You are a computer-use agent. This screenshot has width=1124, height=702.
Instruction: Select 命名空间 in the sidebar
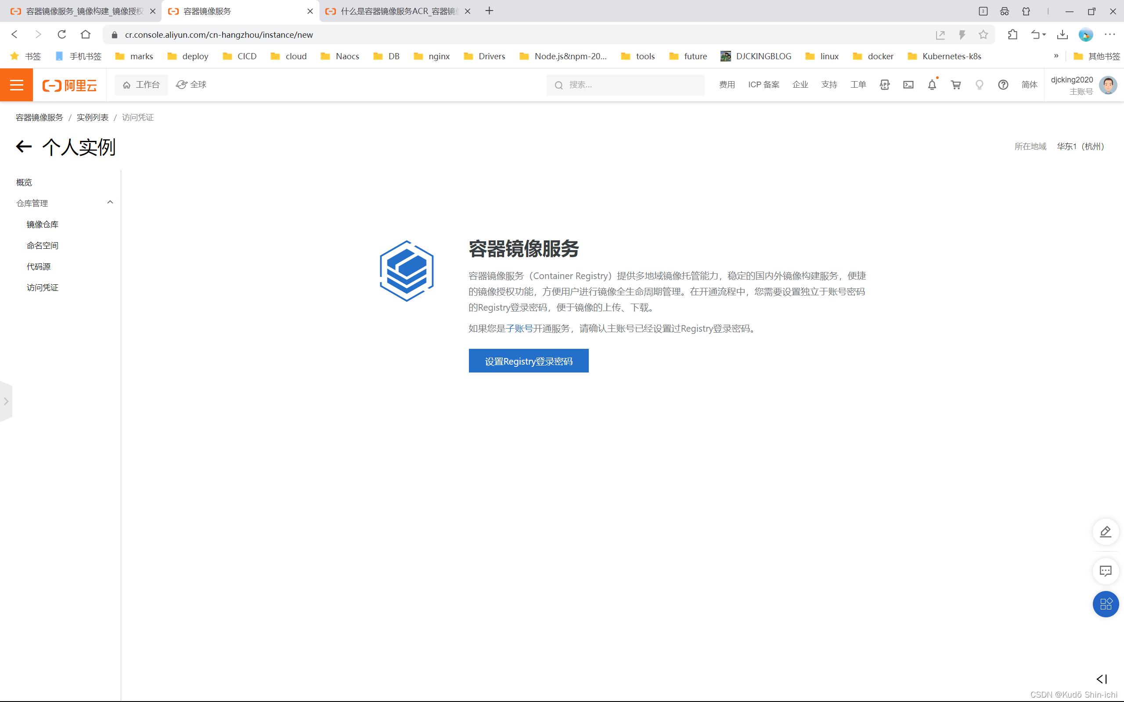[42, 245]
